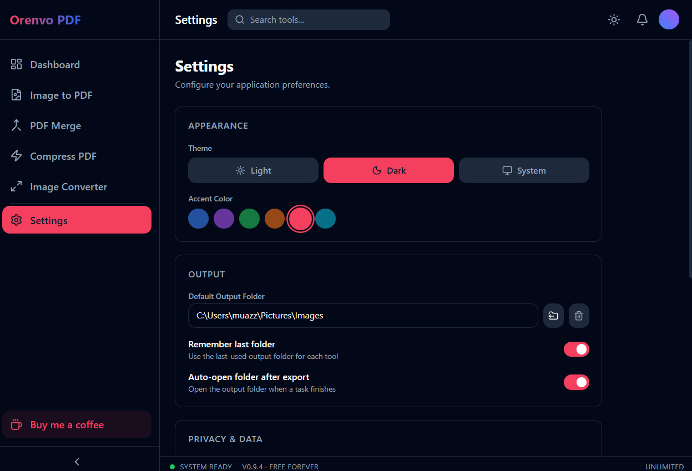Image resolution: width=692 pixels, height=471 pixels.
Task: Open the Dashboard page
Action: [77, 64]
